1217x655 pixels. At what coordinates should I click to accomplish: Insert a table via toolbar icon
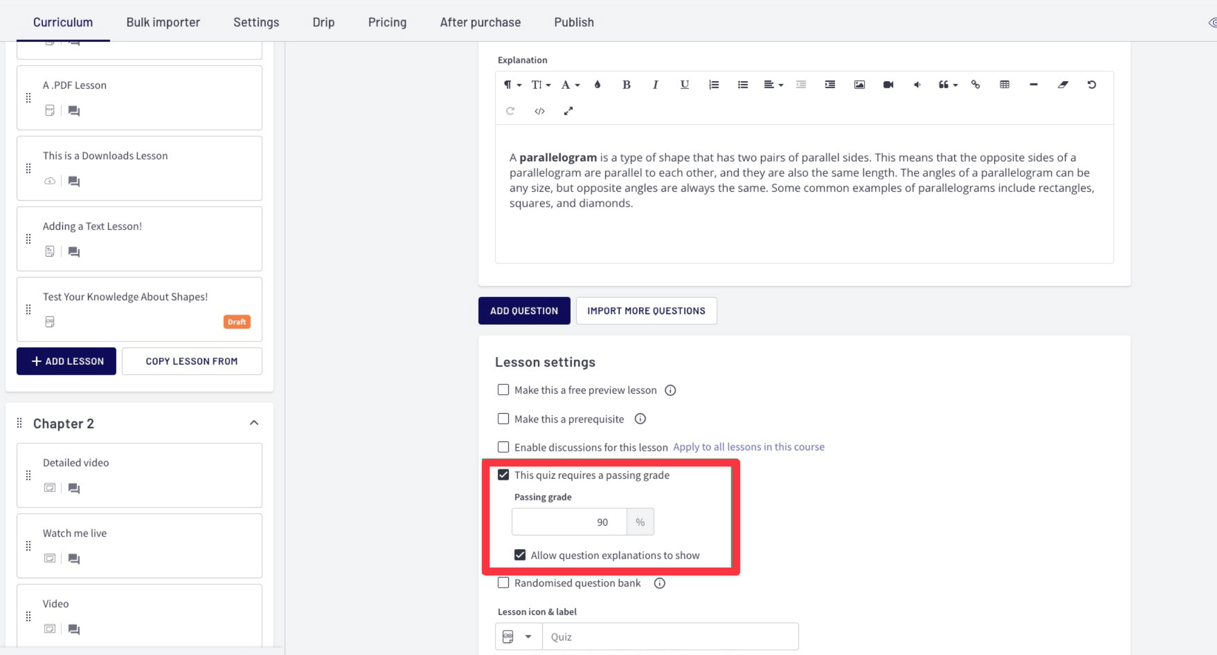[x=1004, y=85]
